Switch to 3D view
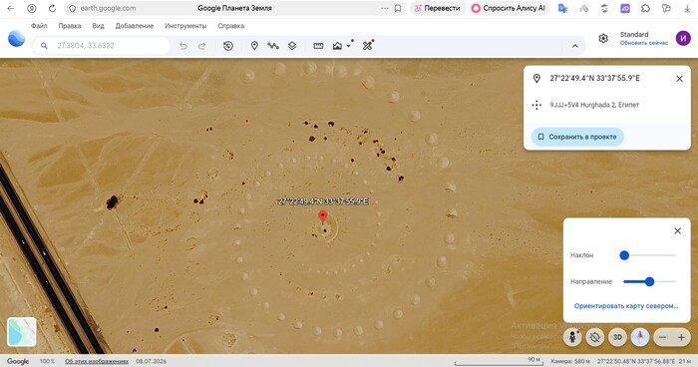The height and width of the screenshot is (367, 698). (x=617, y=337)
